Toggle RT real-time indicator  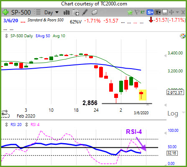pos(143,13)
